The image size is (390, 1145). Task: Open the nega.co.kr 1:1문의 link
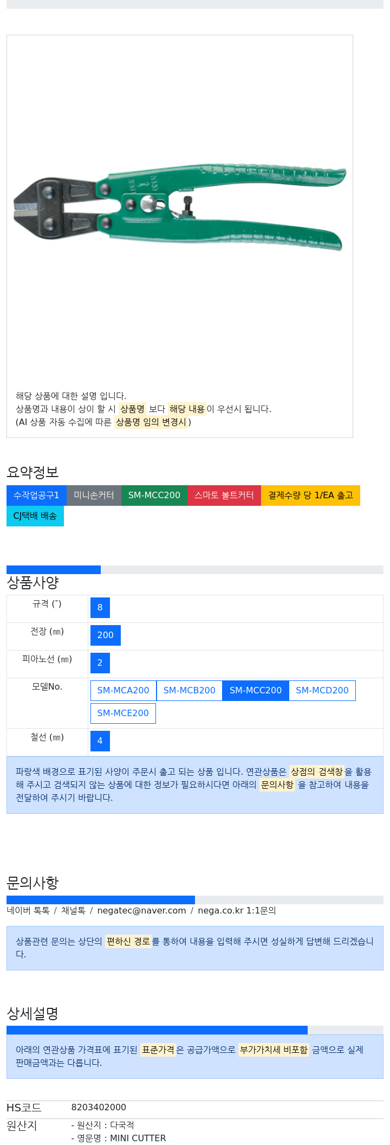click(x=237, y=911)
